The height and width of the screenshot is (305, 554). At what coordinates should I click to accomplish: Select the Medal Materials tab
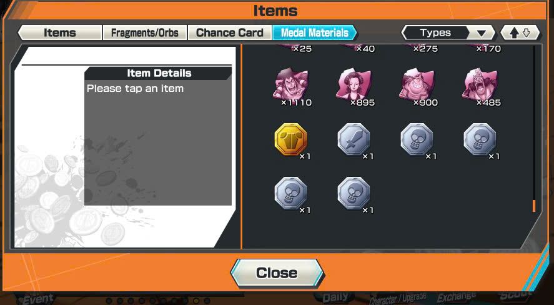pos(314,32)
